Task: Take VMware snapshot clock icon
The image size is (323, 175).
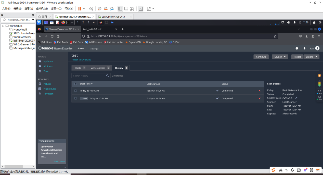Action: [x=100, y=9]
